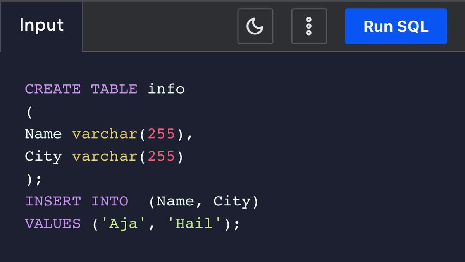Screen dimensions: 465x262
Task: Click the varchar type after Name
Action: (105, 134)
